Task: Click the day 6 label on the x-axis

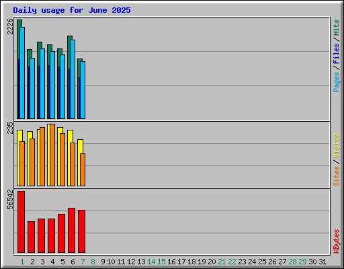Action: tap(73, 262)
